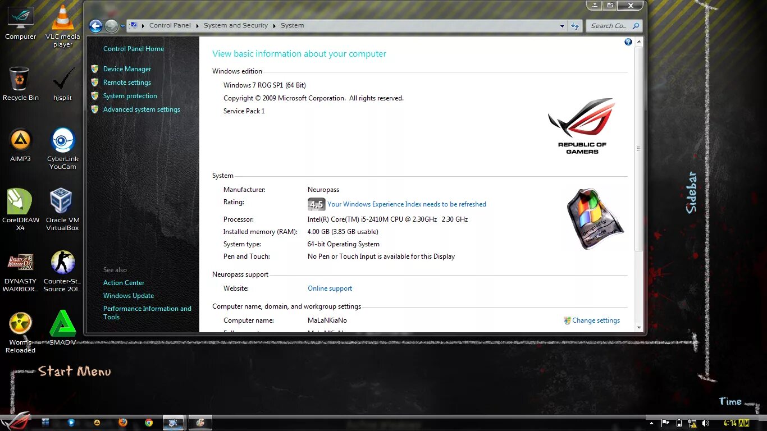
Task: Open the address bar history dropdown
Action: click(562, 26)
